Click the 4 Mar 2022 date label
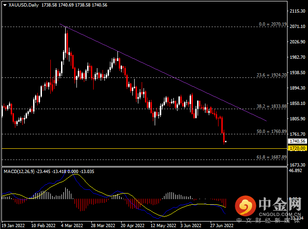 tap(72, 225)
